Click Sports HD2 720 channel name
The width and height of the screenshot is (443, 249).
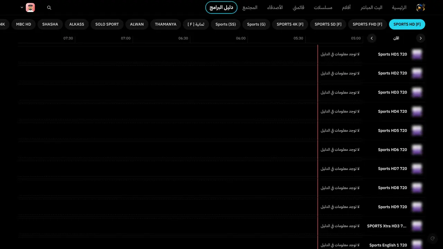(392, 73)
